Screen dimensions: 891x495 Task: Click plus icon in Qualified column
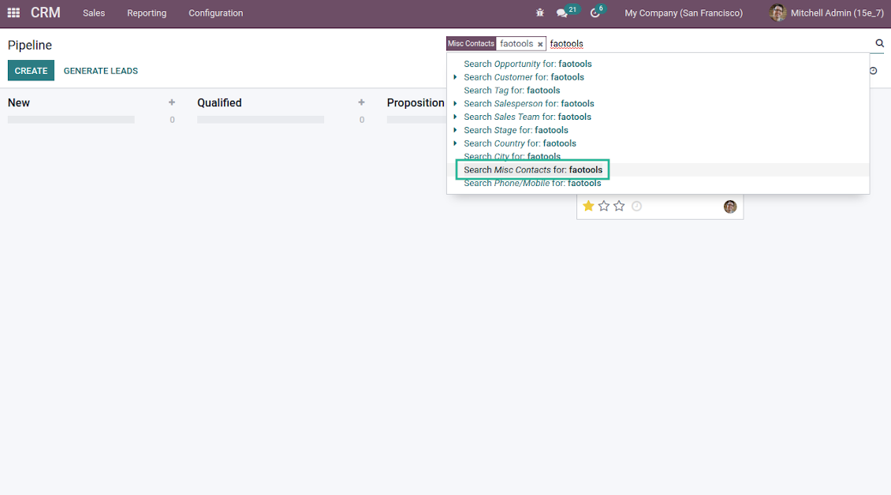[361, 102]
